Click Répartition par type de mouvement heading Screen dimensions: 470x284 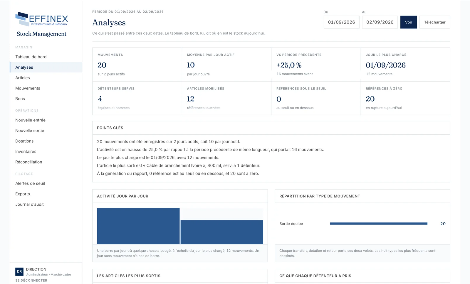tap(320, 196)
